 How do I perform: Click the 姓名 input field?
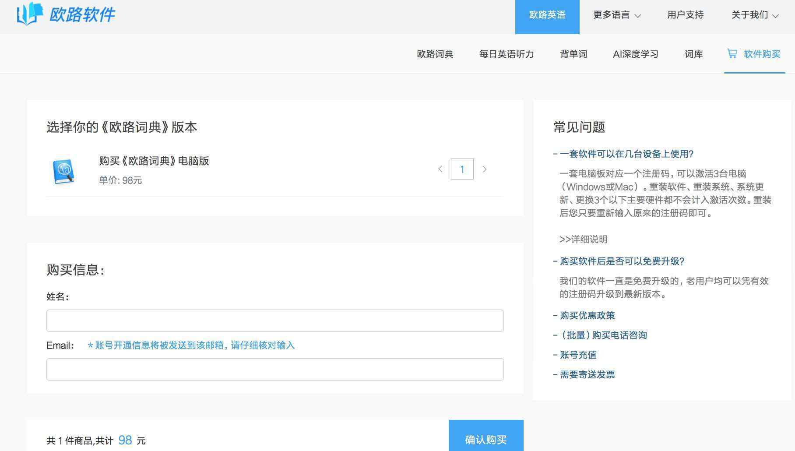(x=275, y=321)
